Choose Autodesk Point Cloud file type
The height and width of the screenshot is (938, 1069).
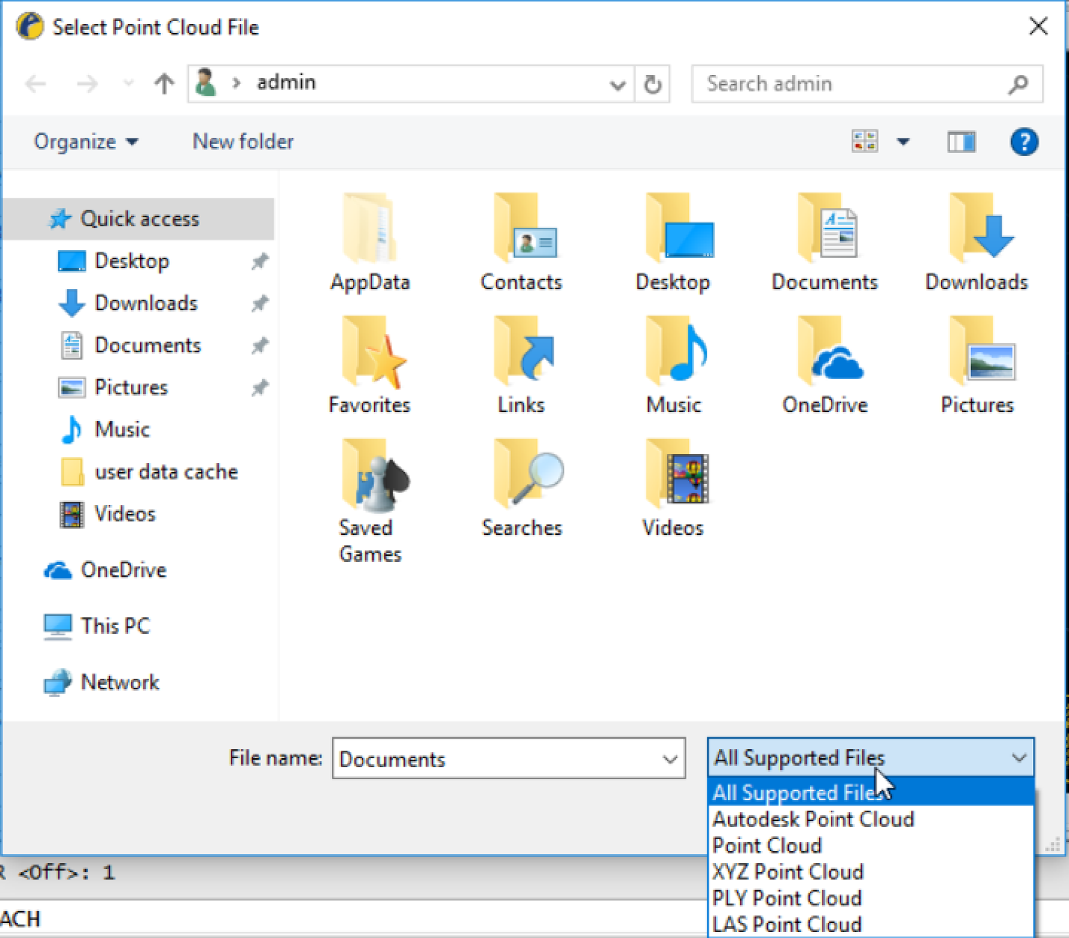813,819
